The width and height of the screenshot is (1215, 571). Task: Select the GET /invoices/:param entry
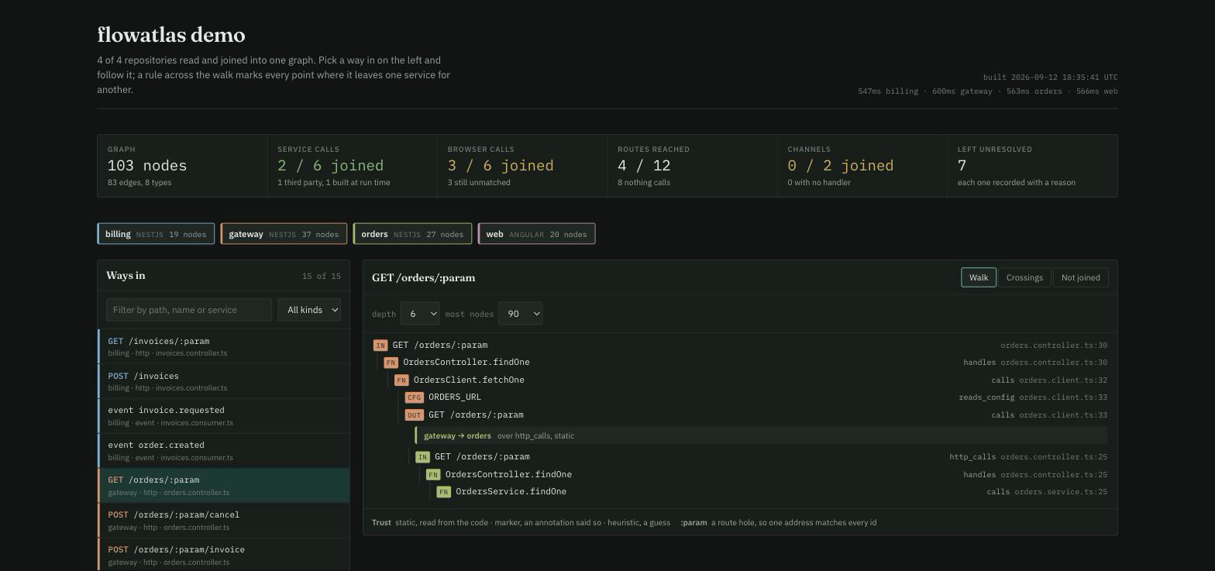coord(224,346)
